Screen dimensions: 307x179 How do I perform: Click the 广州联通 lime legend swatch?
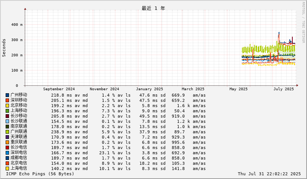point(7,132)
